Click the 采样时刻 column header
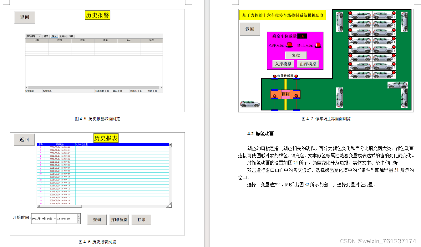The image size is (421, 247). [59, 145]
